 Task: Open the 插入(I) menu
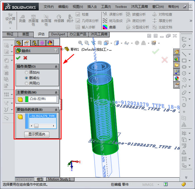pos(92,7)
